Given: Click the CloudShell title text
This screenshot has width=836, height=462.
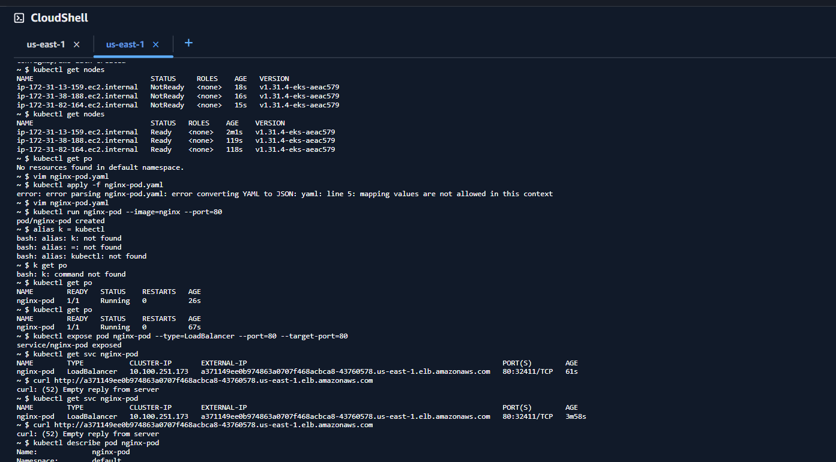Looking at the screenshot, I should point(59,18).
